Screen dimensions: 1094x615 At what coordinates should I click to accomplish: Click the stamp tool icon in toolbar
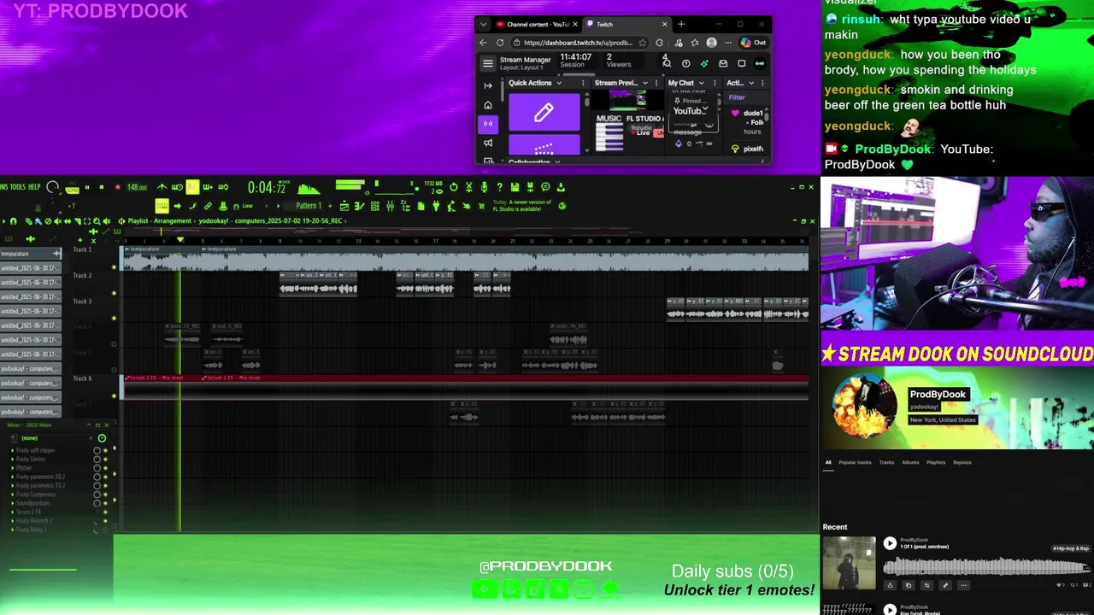(223, 206)
